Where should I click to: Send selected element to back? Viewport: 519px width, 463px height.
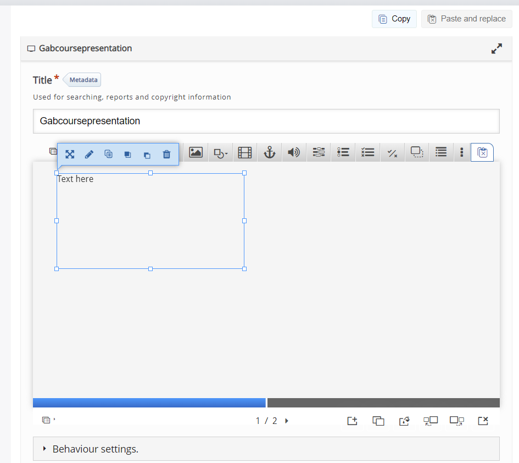click(x=147, y=155)
